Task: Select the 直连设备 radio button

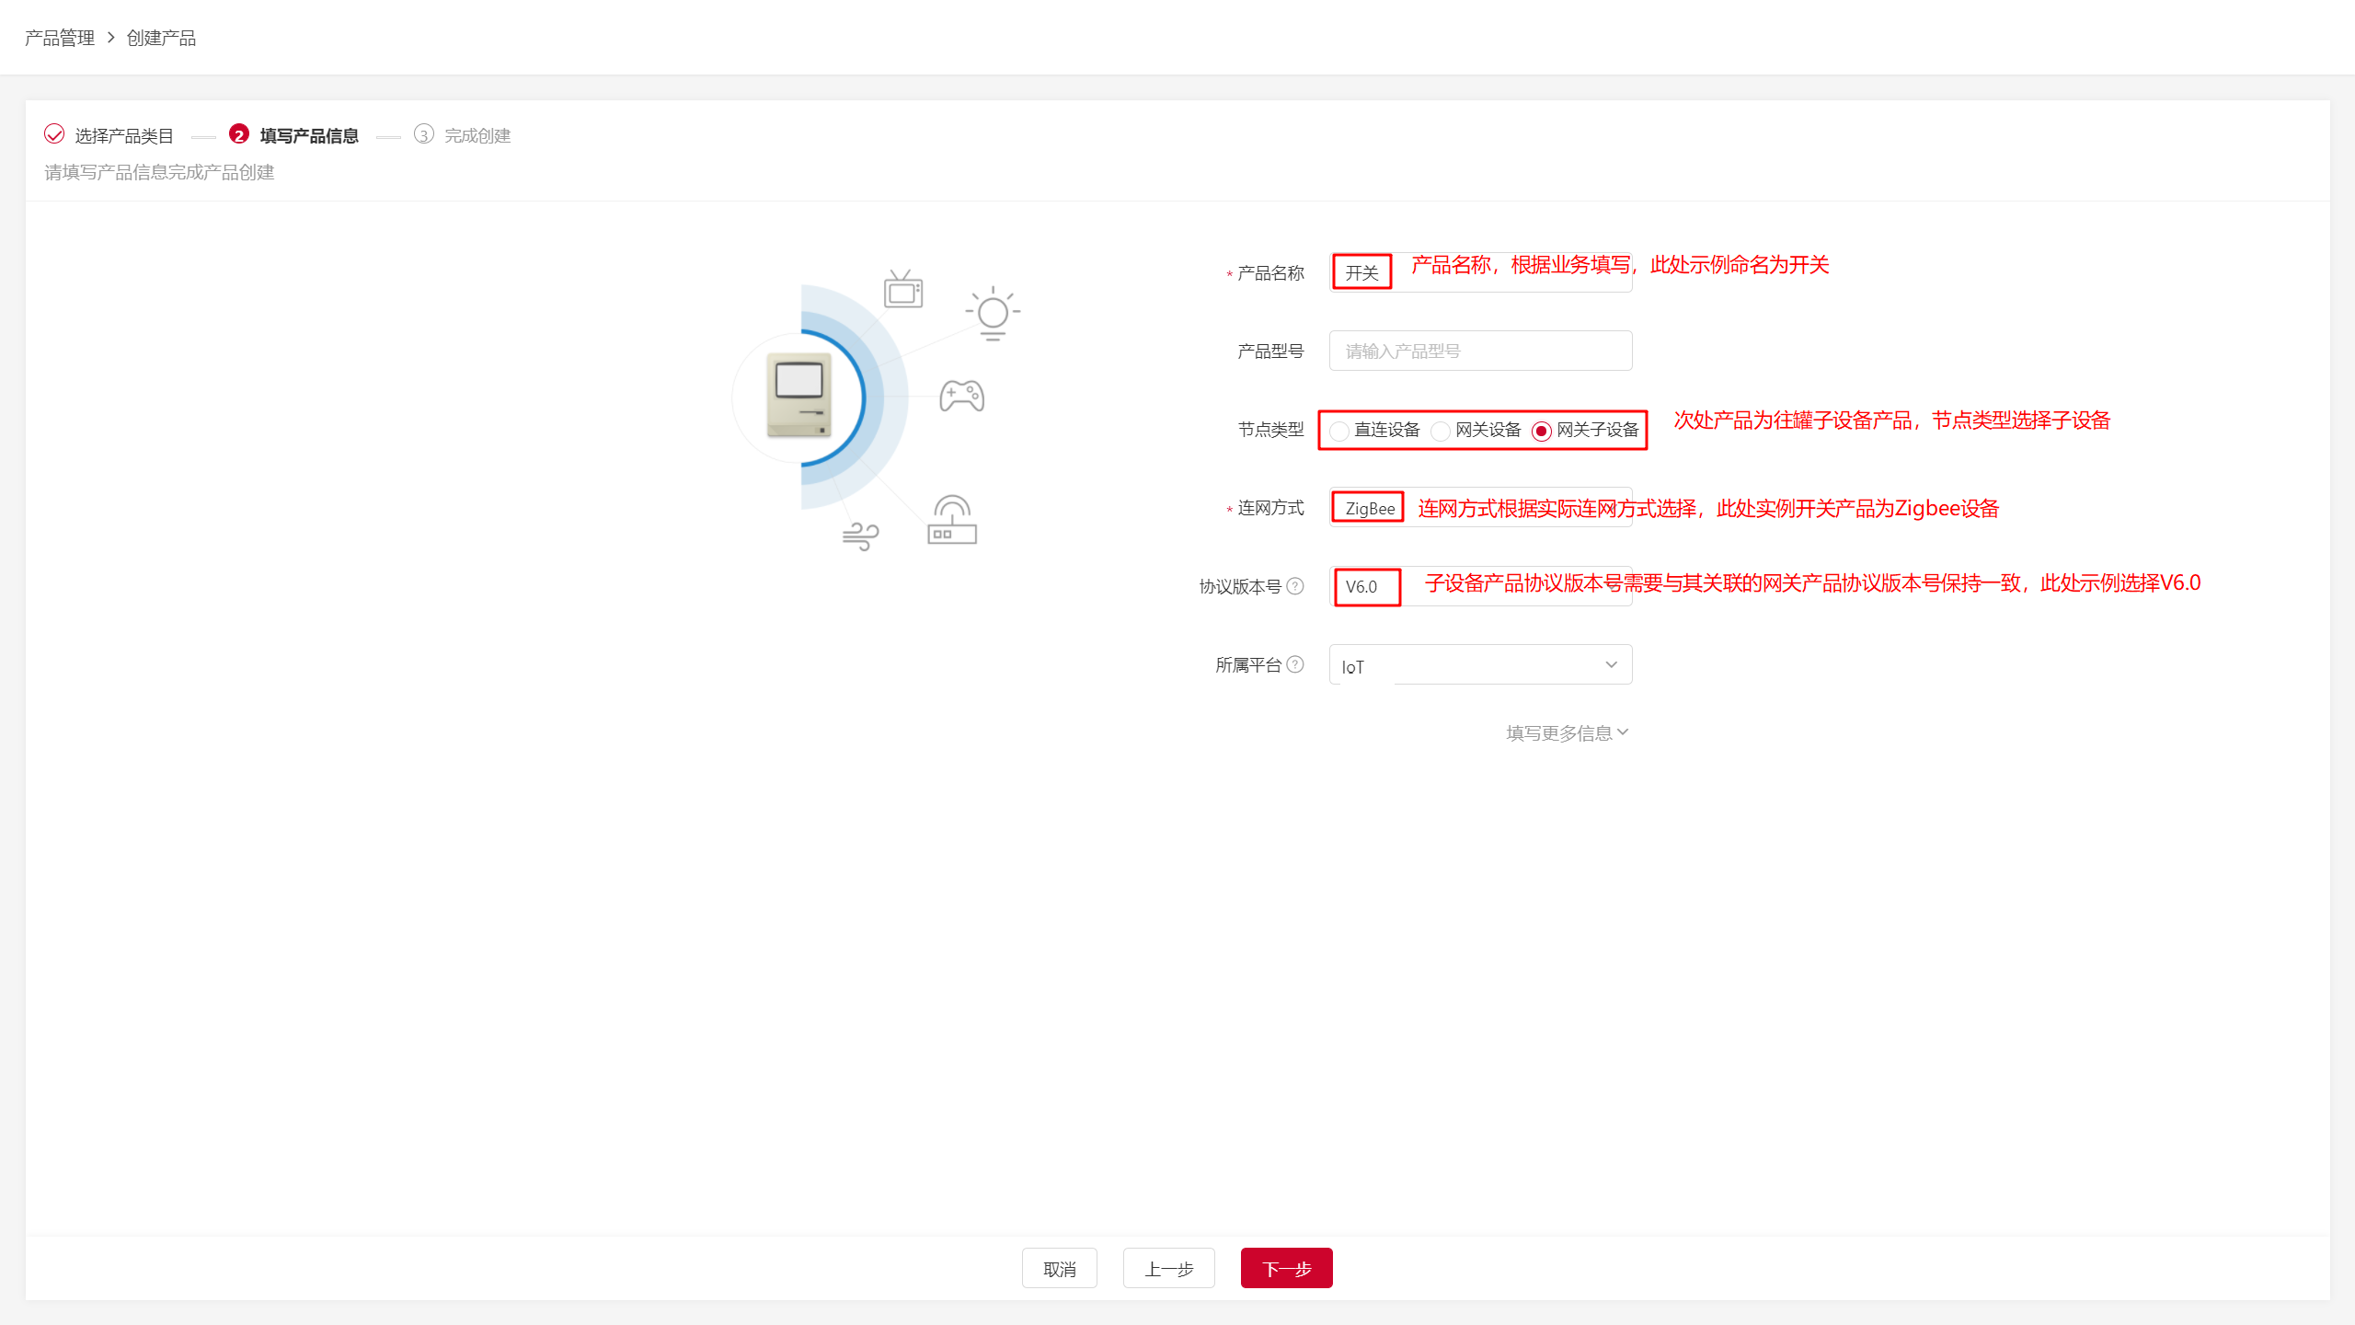Action: point(1339,431)
